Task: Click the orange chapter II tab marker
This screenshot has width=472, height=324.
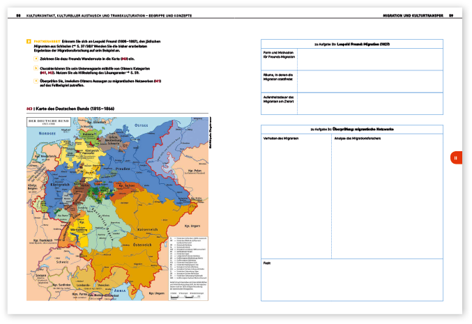Action: tap(455, 158)
